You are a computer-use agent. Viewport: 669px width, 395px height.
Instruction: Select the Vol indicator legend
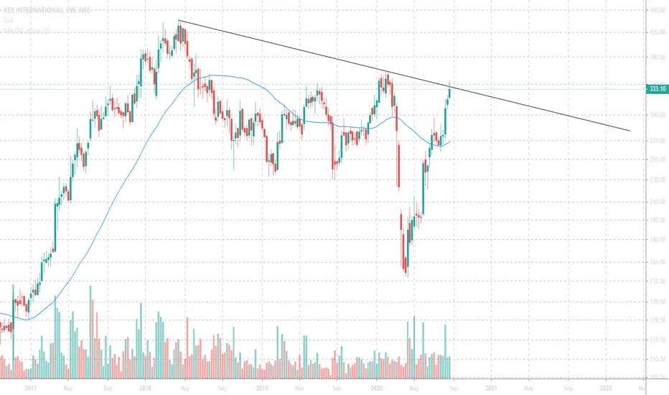(x=8, y=21)
